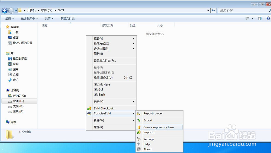Select 计算机 in navigation pane
The image size is (271, 153).
point(15,90)
